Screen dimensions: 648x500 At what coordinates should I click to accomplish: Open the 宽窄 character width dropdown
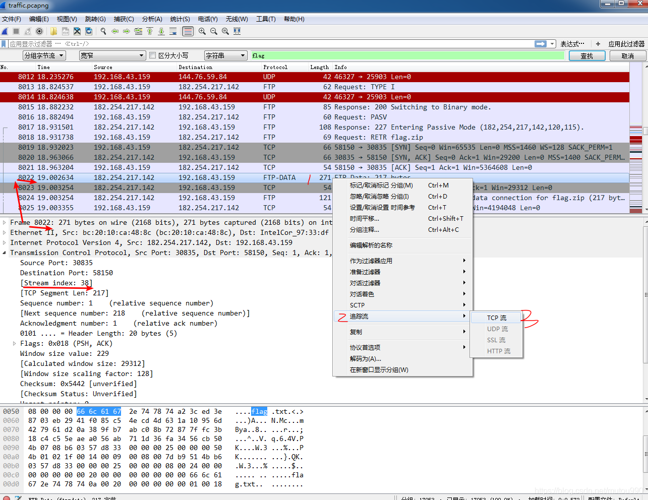pyautogui.click(x=113, y=55)
